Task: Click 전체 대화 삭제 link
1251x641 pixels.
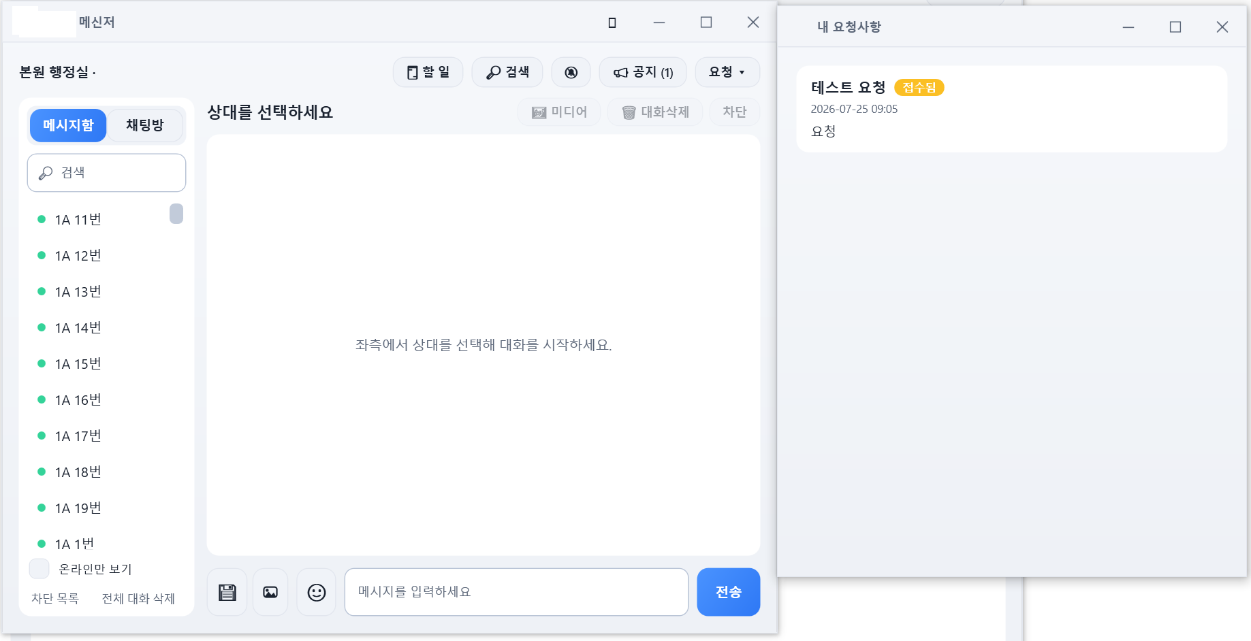Action: point(138,599)
